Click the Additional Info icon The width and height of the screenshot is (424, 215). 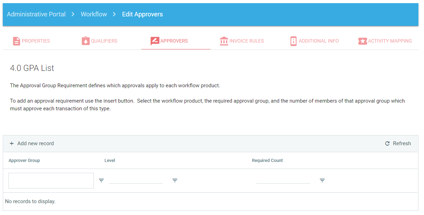click(x=293, y=41)
